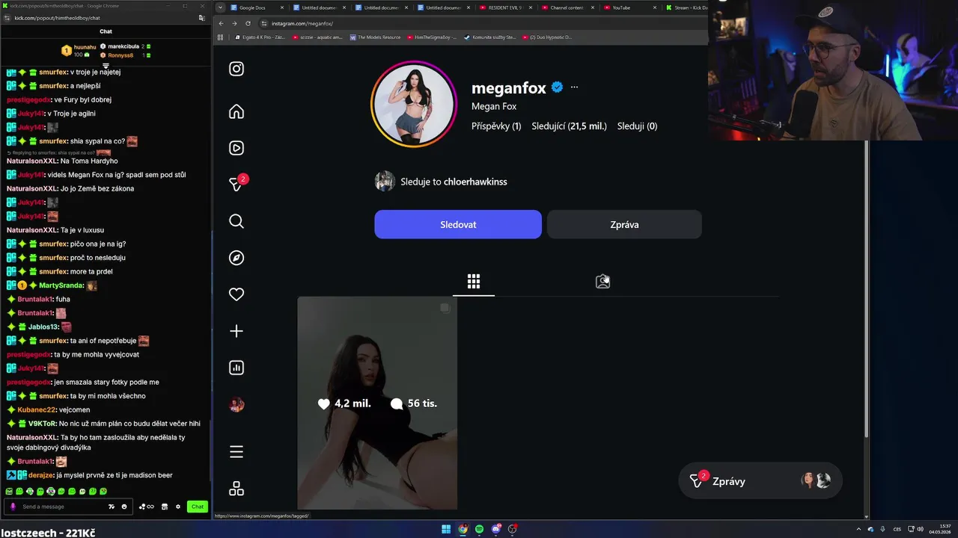The height and width of the screenshot is (538, 958).
Task: Open the floating Zprávy messages panel
Action: point(760,481)
